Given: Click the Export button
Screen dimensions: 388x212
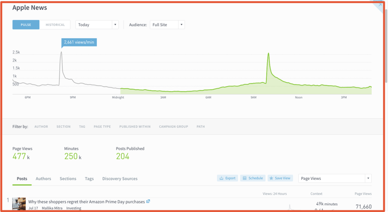Looking at the screenshot, I should 227,178.
